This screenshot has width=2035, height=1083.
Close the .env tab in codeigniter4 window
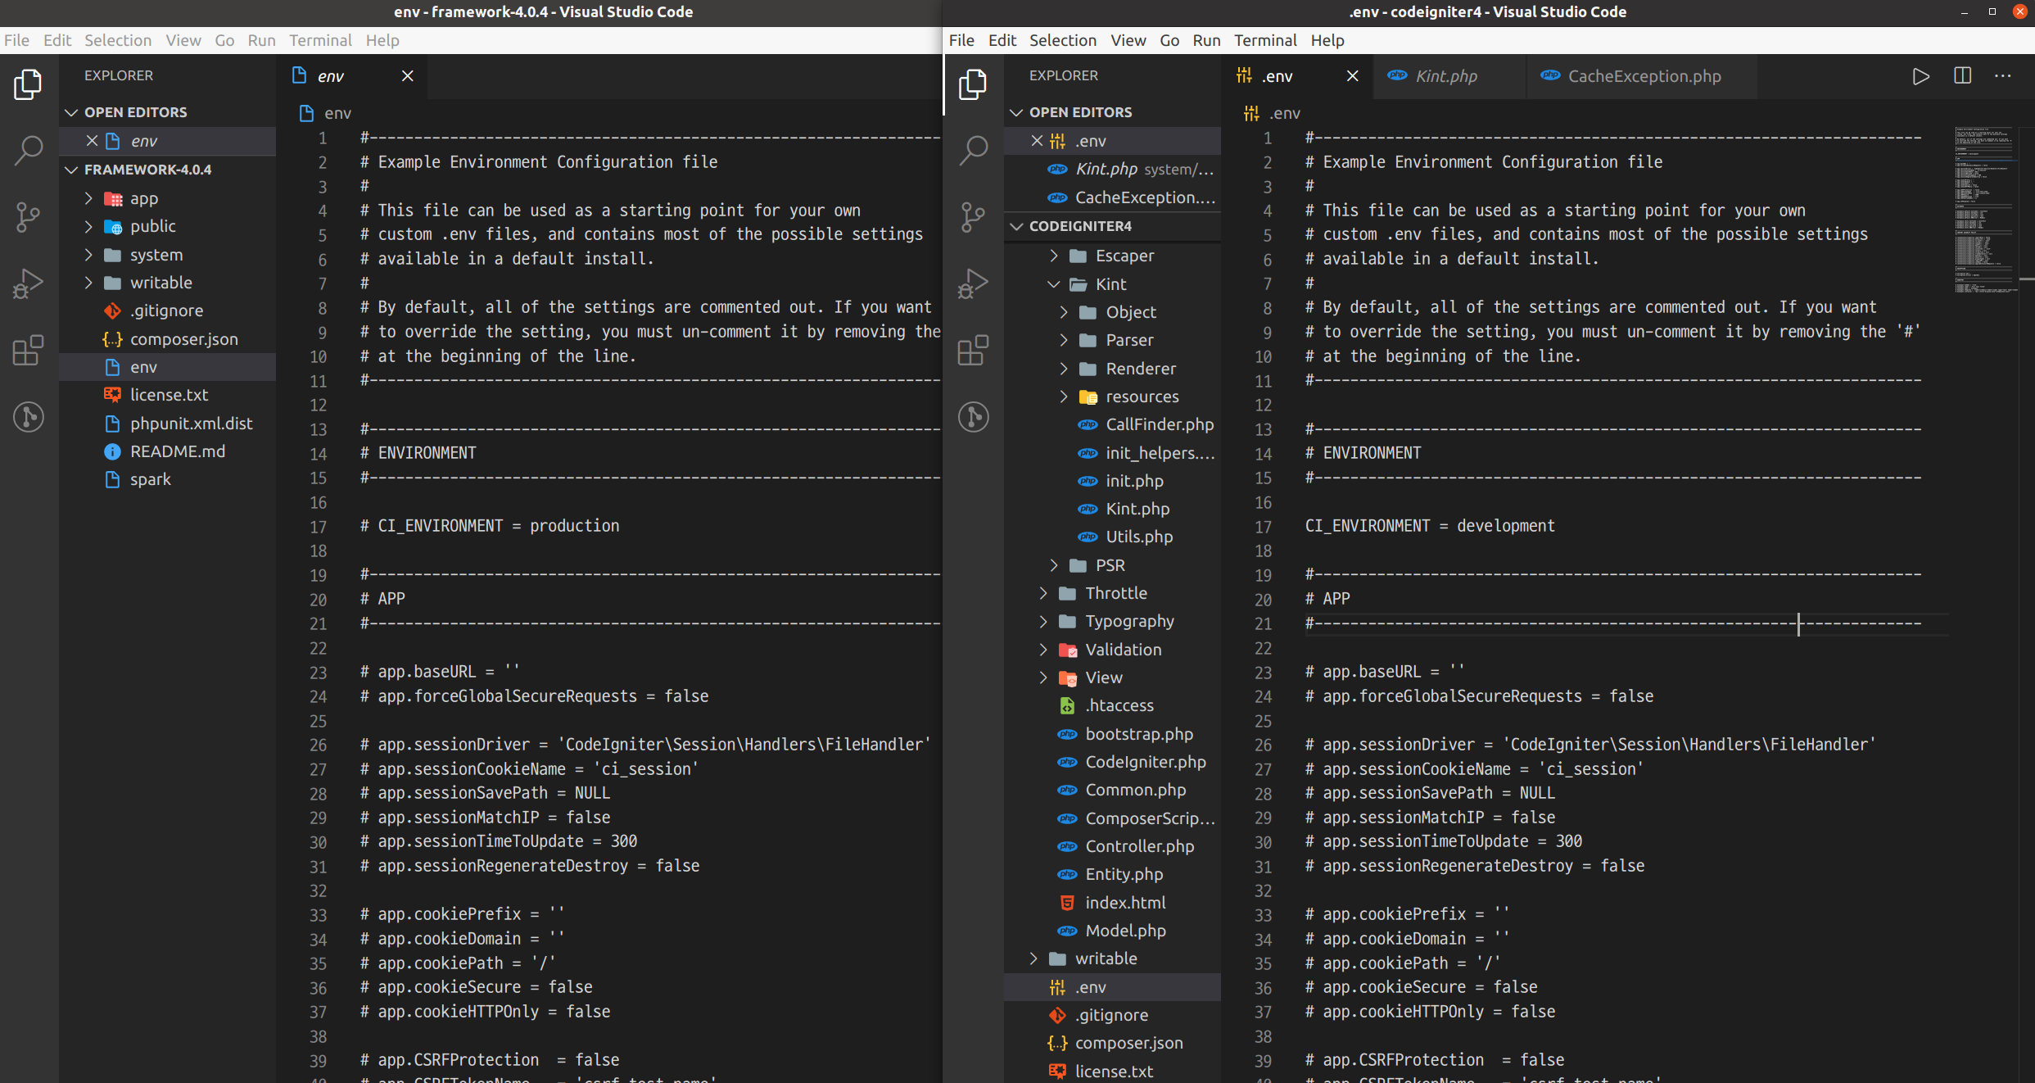(x=1352, y=76)
